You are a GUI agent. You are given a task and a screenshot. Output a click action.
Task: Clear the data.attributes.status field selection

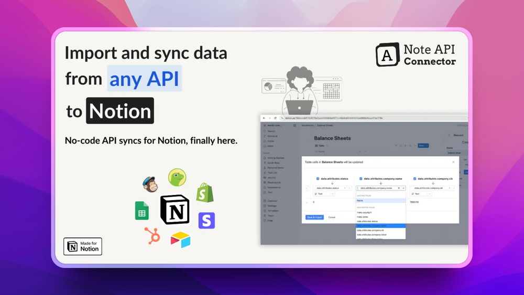coord(345,188)
